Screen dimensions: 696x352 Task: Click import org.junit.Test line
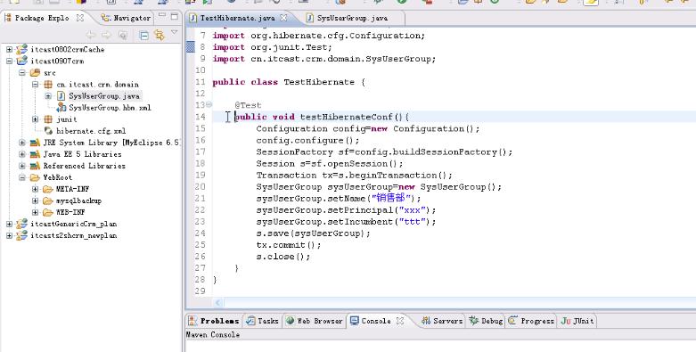coord(272,47)
